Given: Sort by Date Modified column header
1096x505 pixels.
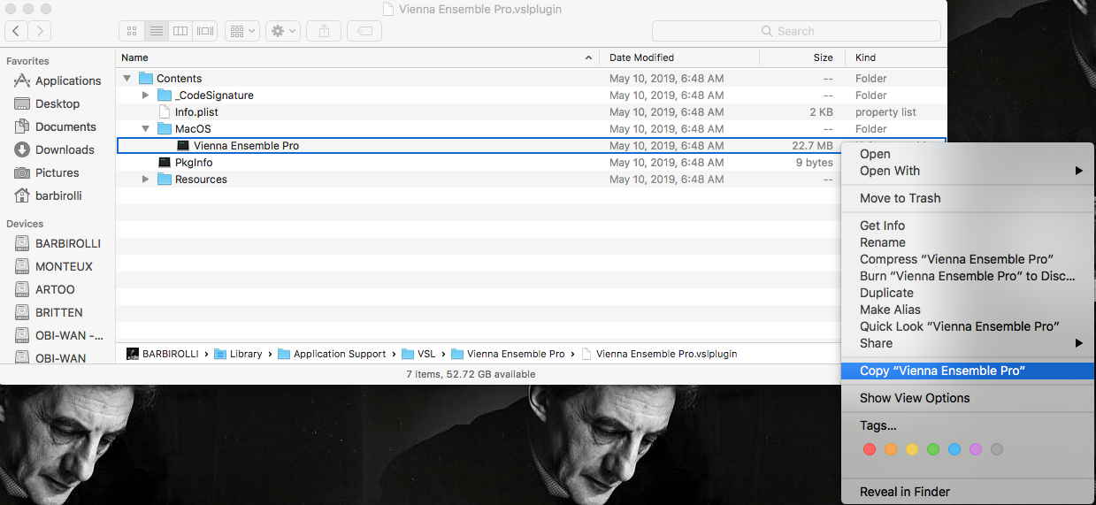Looking at the screenshot, I should pos(679,57).
